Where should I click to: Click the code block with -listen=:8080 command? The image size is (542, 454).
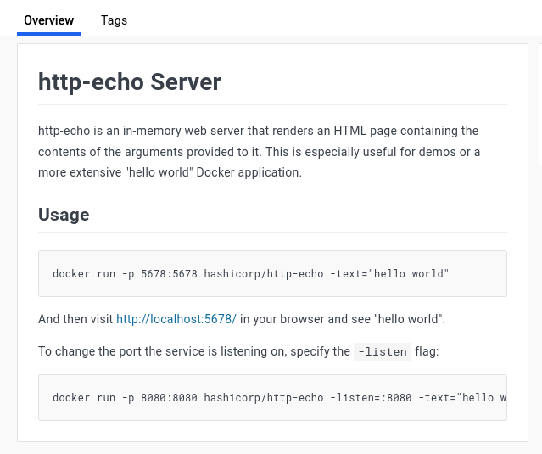[x=272, y=397]
